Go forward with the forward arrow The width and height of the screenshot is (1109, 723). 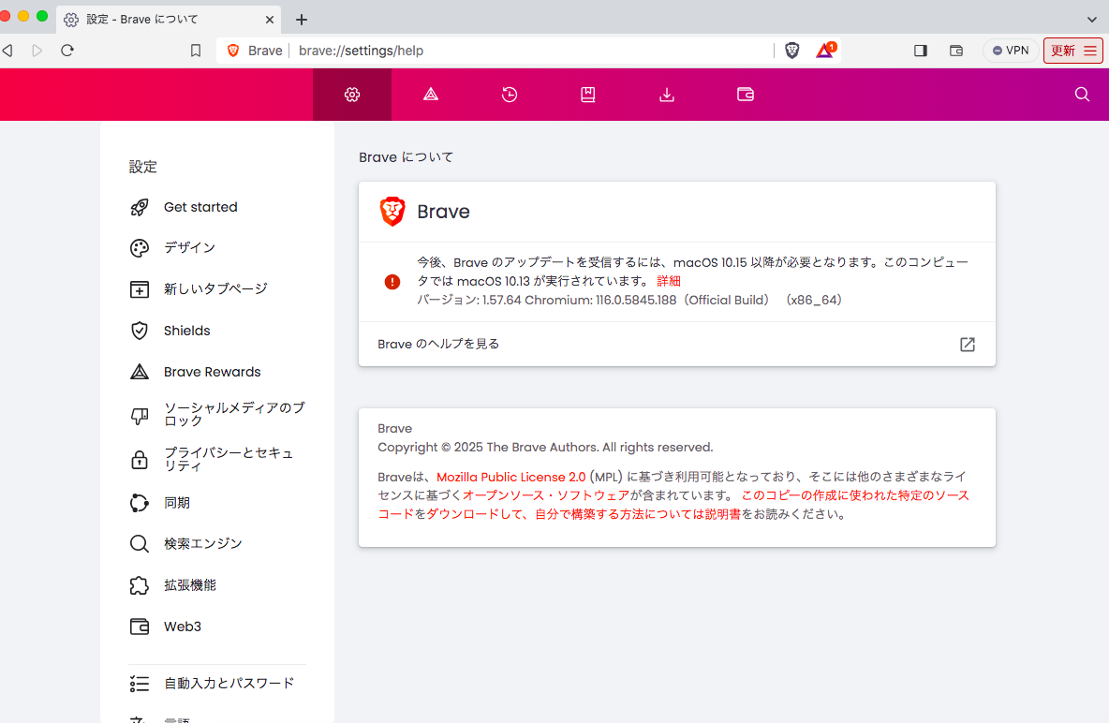(37, 51)
